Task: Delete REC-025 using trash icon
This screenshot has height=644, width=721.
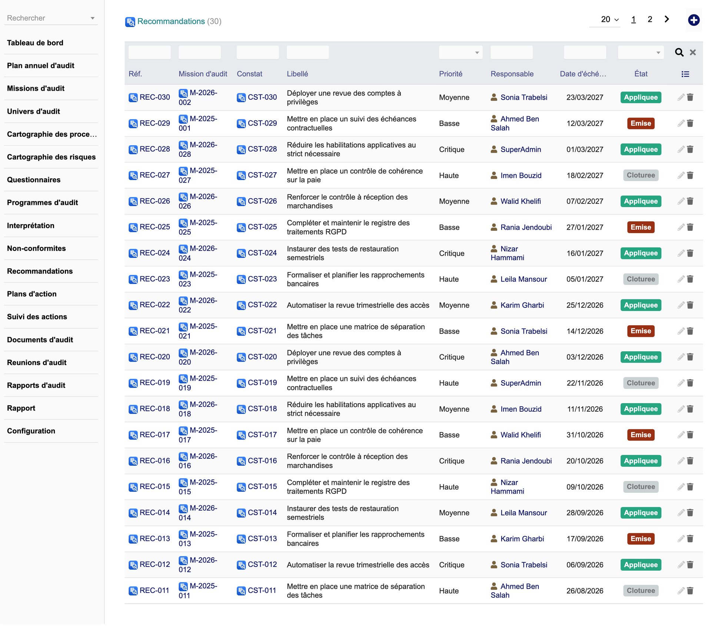Action: [x=690, y=227]
